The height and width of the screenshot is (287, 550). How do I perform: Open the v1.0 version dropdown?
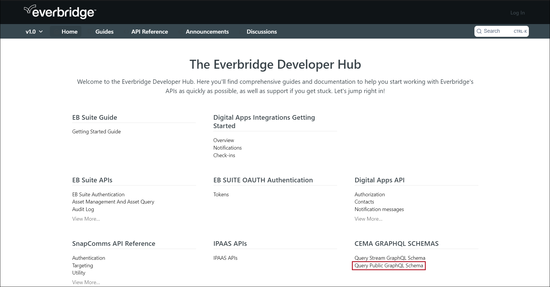[x=34, y=32]
